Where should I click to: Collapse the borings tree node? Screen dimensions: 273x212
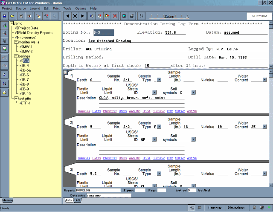(x=16, y=56)
